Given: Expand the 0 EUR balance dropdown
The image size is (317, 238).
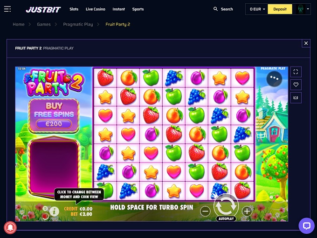Looking at the screenshot, I should click(257, 9).
